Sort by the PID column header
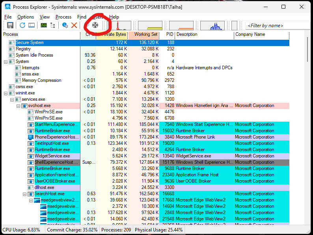The width and height of the screenshot is (313, 235). click(x=167, y=34)
